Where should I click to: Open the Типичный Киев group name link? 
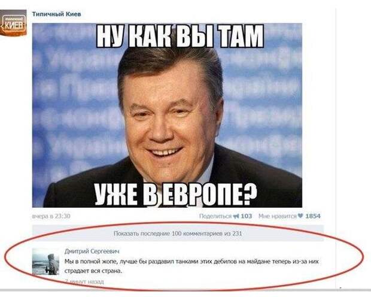pos(57,14)
